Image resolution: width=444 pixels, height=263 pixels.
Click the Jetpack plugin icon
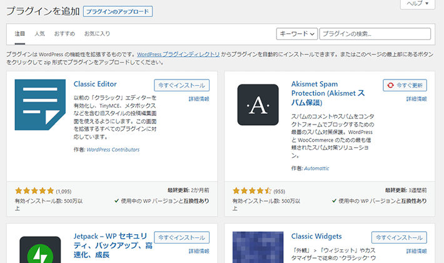40,250
